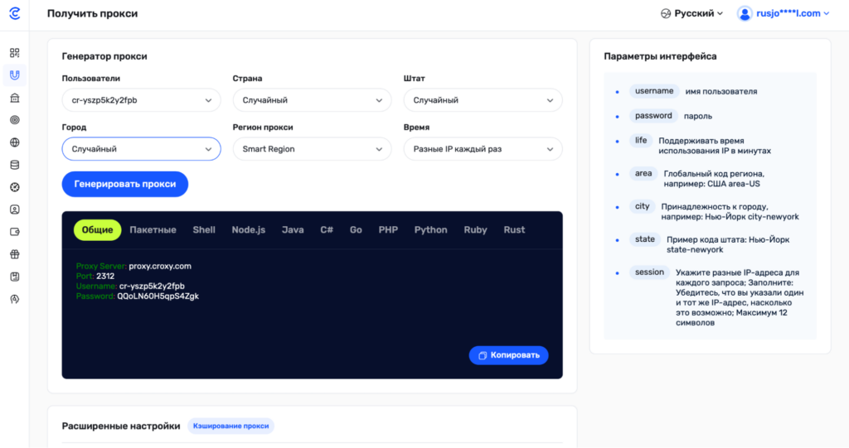Screen dimensions: 849x448
Task: Select the magnet proxy icon in sidebar
Action: (x=15, y=75)
